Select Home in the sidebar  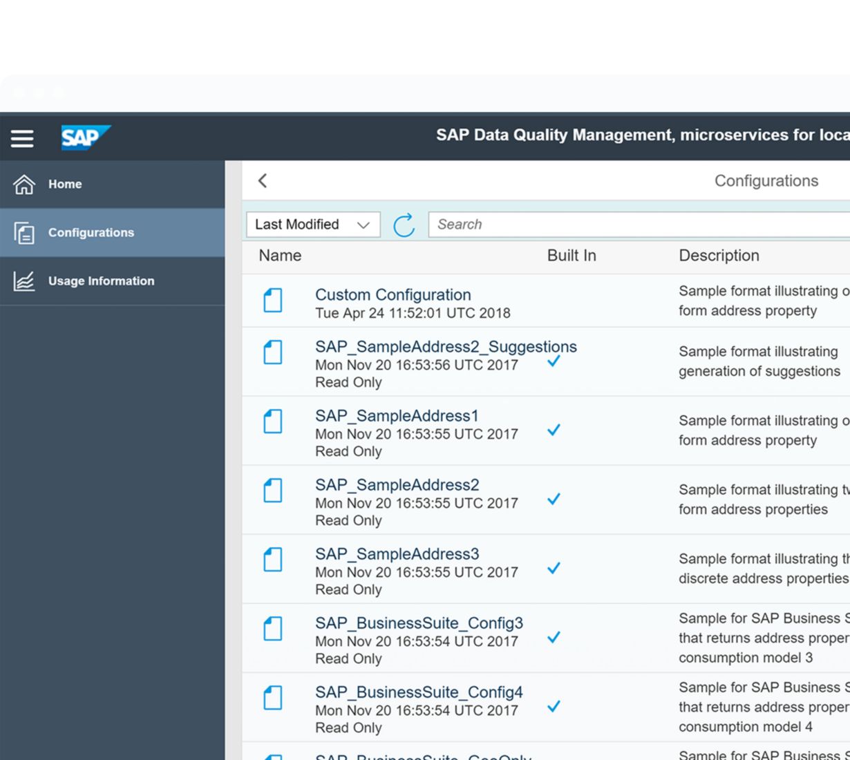point(112,184)
